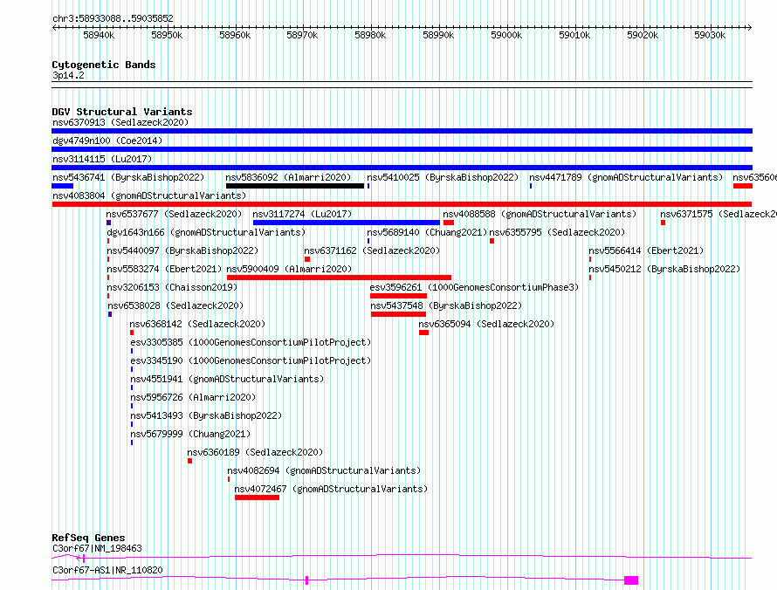This screenshot has width=777, height=590.
Task: Select nsv6360189 (Sedlazeck2020) label
Action: (x=255, y=452)
